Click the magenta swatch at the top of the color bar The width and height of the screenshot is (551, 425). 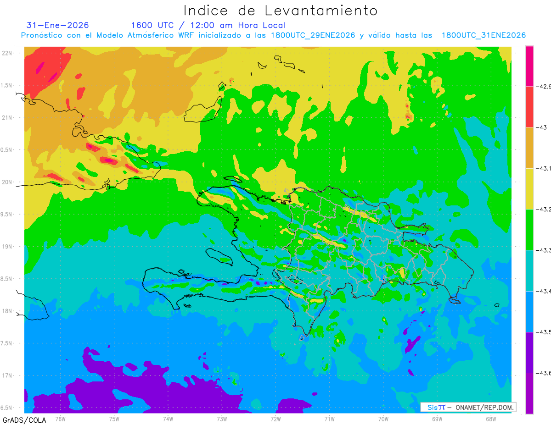click(x=529, y=66)
